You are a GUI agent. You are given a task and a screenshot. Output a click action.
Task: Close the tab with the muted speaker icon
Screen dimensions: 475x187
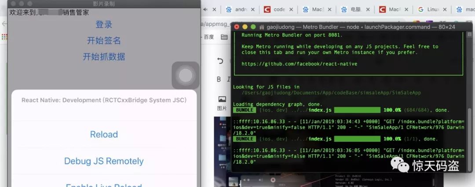[214, 9]
